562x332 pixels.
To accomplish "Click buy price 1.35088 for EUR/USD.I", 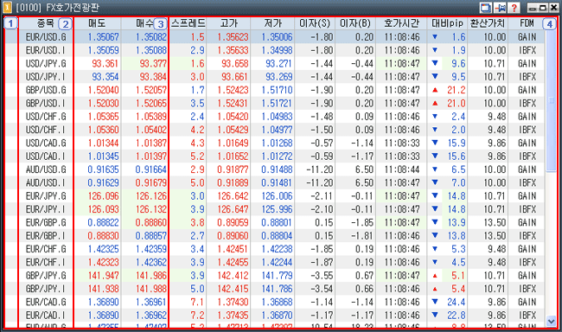I will [151, 50].
